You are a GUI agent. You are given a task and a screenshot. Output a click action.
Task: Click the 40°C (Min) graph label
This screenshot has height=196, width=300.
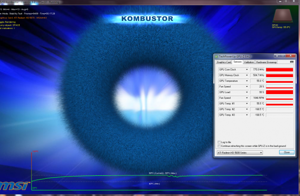154,184
